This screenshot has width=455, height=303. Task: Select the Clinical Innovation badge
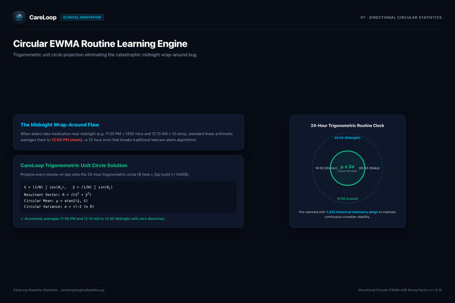click(x=82, y=17)
